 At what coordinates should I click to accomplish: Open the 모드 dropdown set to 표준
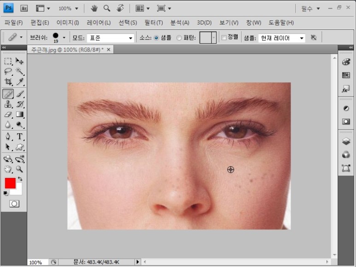click(110, 38)
